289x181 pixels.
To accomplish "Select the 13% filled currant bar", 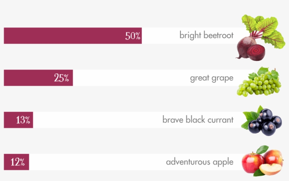I will pyautogui.click(x=18, y=120).
